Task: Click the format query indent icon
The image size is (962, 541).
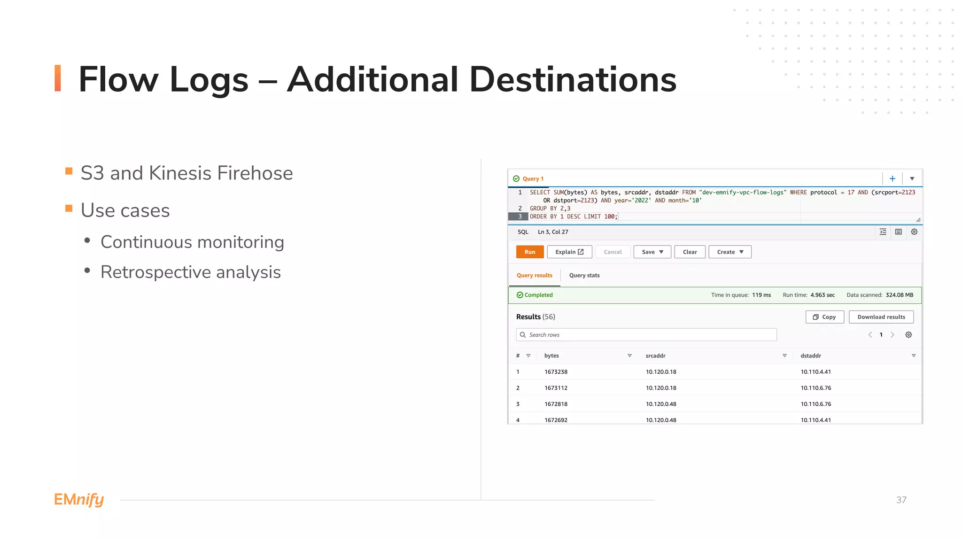Action: (x=883, y=232)
